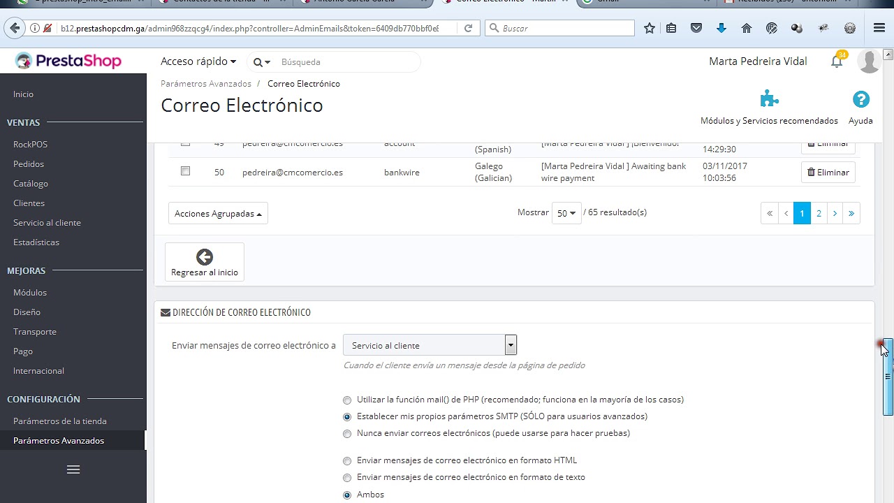Open Diseño in the sidebar

(27, 312)
